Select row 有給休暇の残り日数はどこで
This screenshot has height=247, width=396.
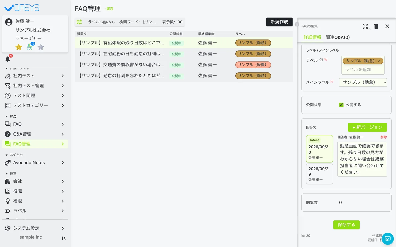pyautogui.click(x=184, y=43)
